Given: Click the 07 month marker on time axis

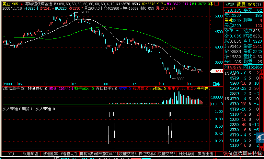Looking at the screenshot, I should [x=74, y=84].
